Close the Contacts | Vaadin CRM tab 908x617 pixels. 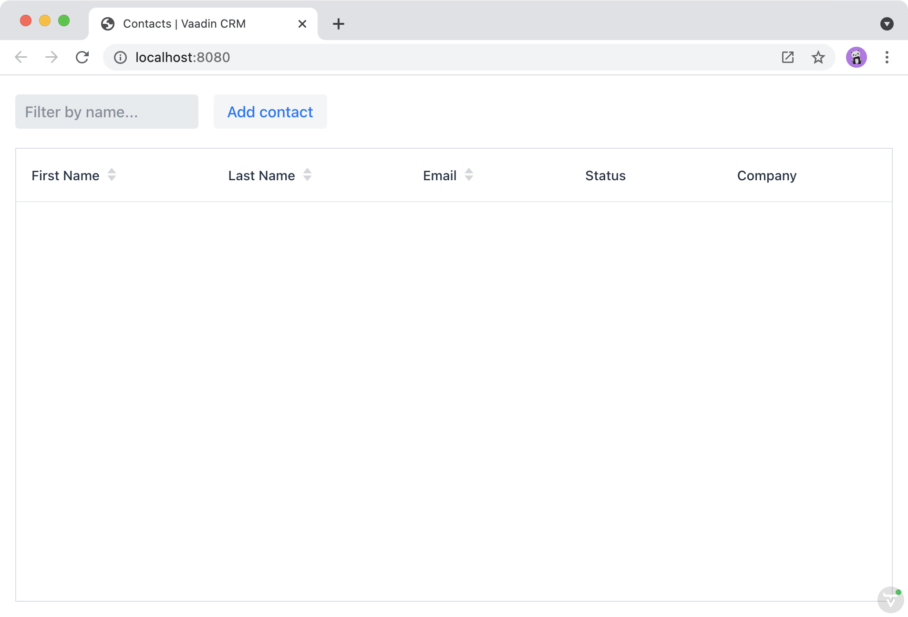(302, 24)
